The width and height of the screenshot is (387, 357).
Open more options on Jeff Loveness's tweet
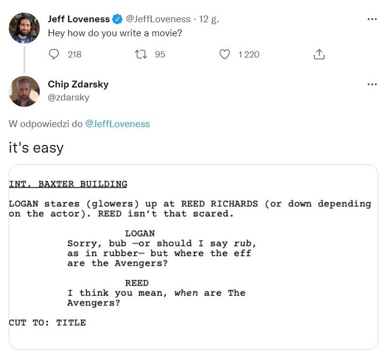coord(372,19)
